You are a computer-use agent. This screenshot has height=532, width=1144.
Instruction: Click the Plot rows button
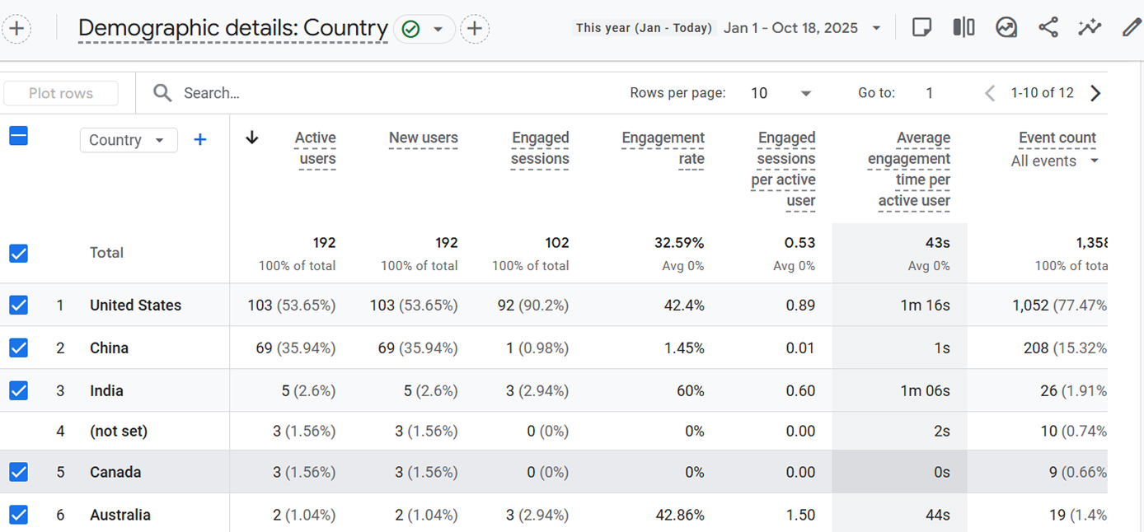pos(61,93)
